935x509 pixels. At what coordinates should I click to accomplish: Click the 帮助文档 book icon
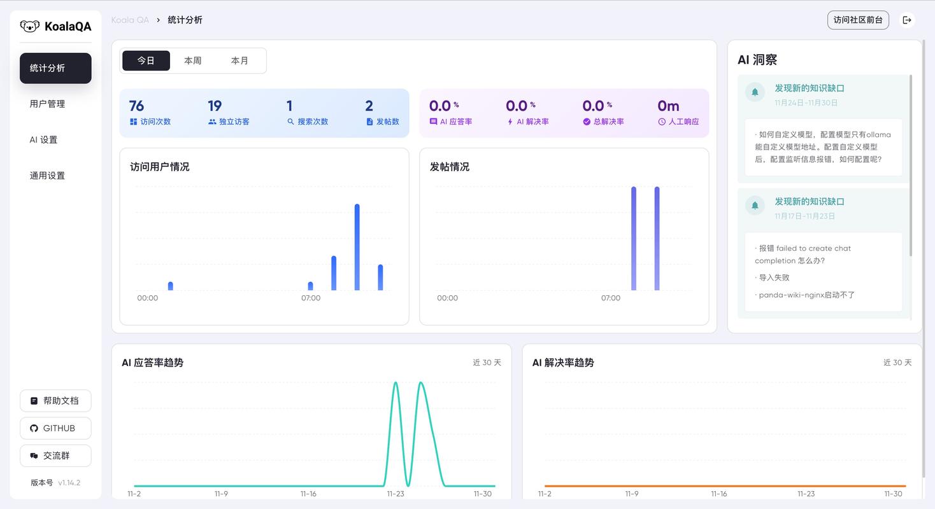tap(34, 401)
